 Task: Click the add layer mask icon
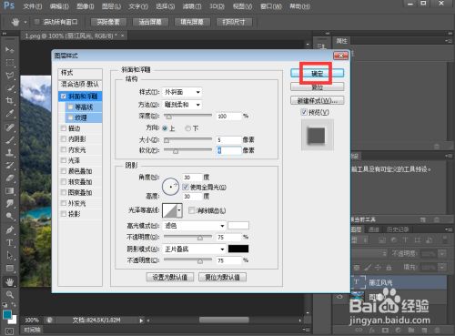pos(385,331)
